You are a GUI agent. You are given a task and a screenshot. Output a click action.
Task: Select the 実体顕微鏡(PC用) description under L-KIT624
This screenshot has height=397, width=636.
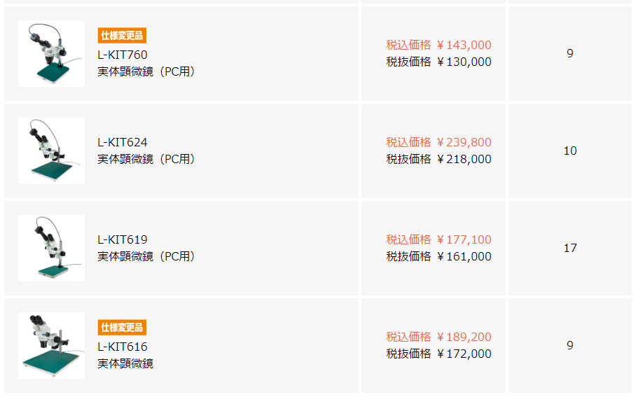click(x=147, y=159)
